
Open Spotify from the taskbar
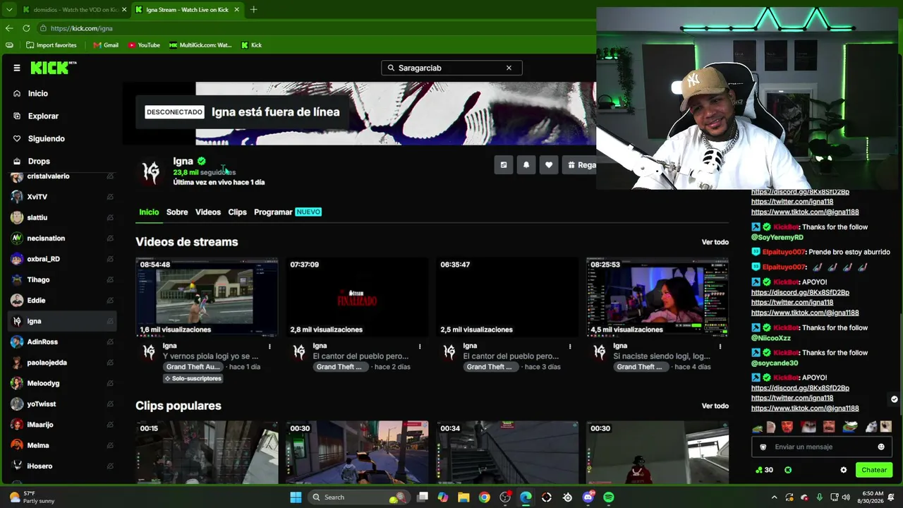(609, 497)
